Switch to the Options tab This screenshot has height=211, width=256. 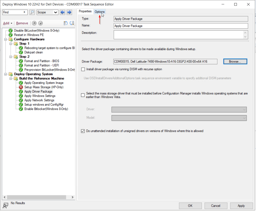[99, 12]
